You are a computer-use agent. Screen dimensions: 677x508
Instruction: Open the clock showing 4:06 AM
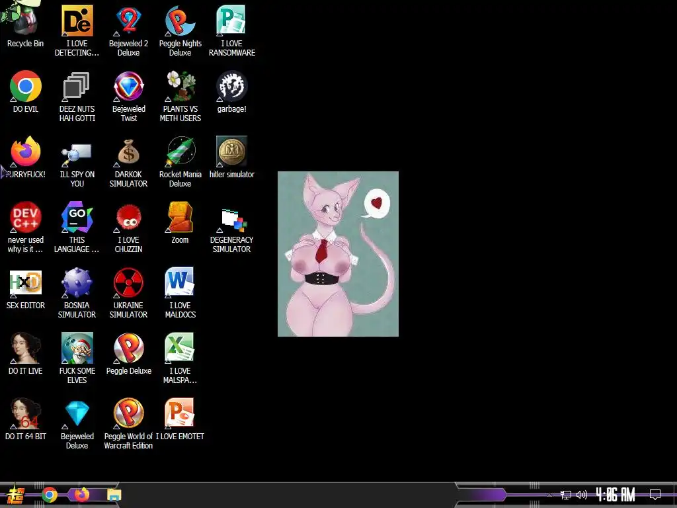click(616, 495)
